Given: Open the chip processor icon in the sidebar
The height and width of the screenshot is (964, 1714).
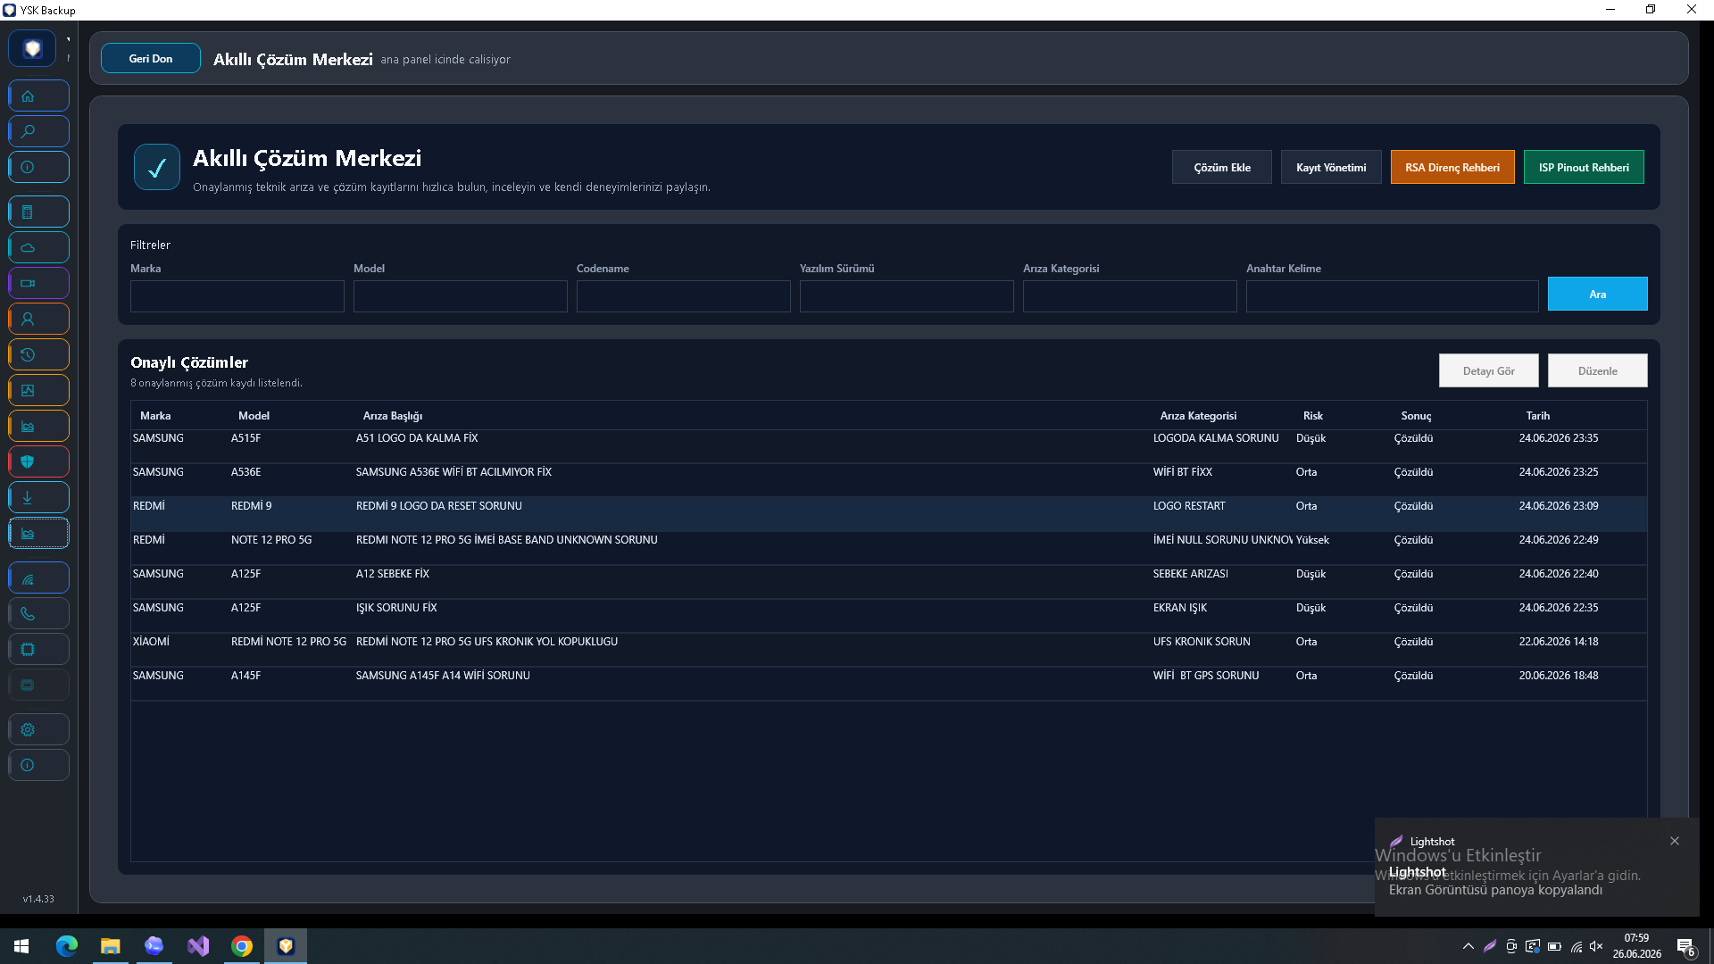Looking at the screenshot, I should (x=38, y=649).
